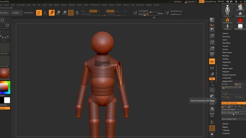The height and width of the screenshot is (138, 246).
Task: Click the Move view icon in right shelf
Action: [x=212, y=96]
